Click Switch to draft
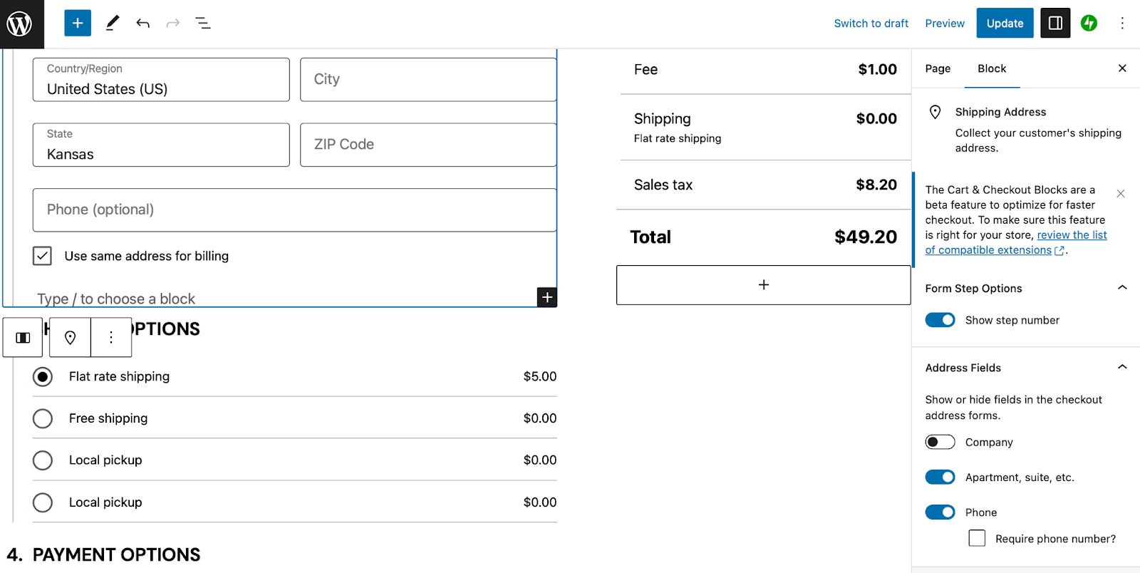The image size is (1140, 573). click(871, 23)
